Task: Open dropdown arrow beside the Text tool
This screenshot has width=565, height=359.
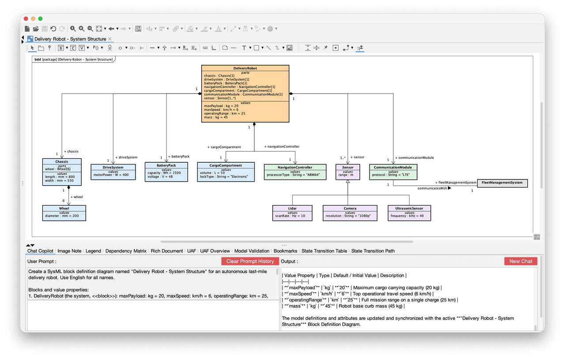Action: [250, 48]
